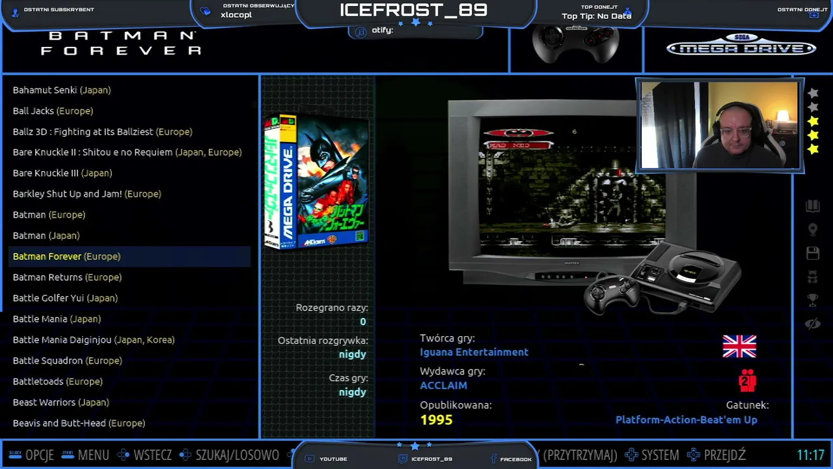
Task: Click the Batman Forever title logo
Action: tap(121, 43)
